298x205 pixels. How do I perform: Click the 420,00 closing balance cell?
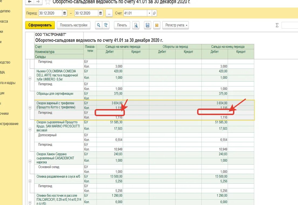coord(215,71)
